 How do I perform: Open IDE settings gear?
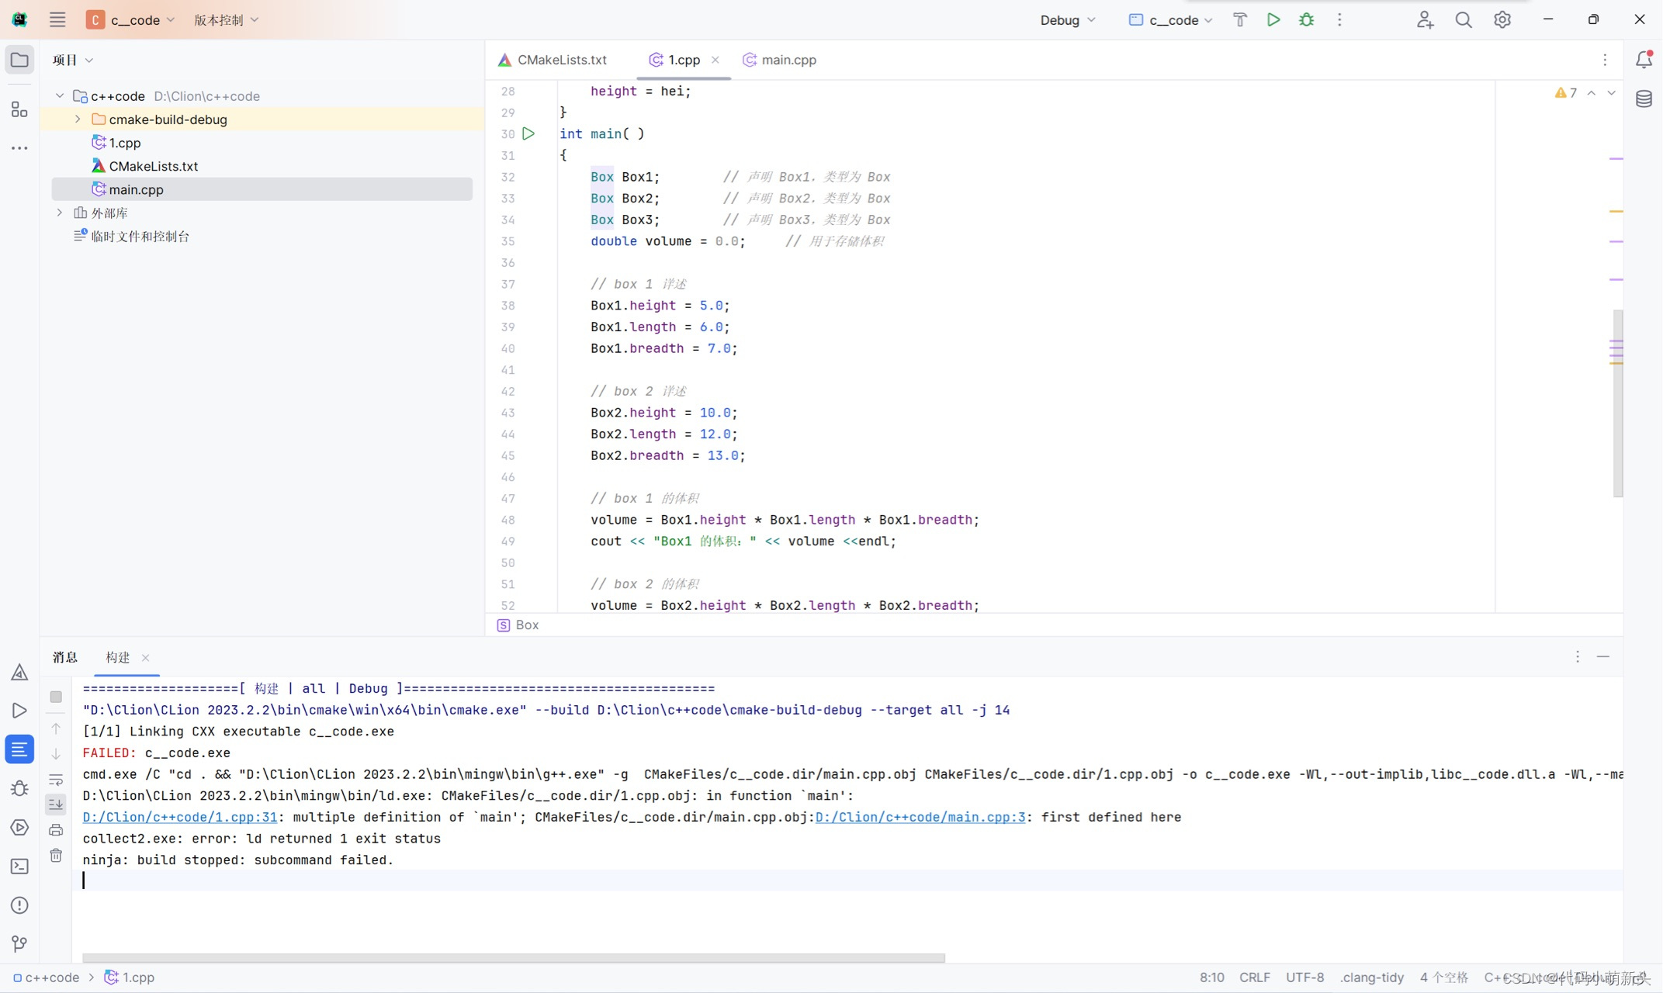pyautogui.click(x=1502, y=20)
